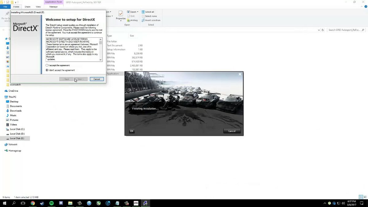Viewport: 368px width, 207px height.
Task: Open Desktop under This PC
Action: click(x=12, y=102)
